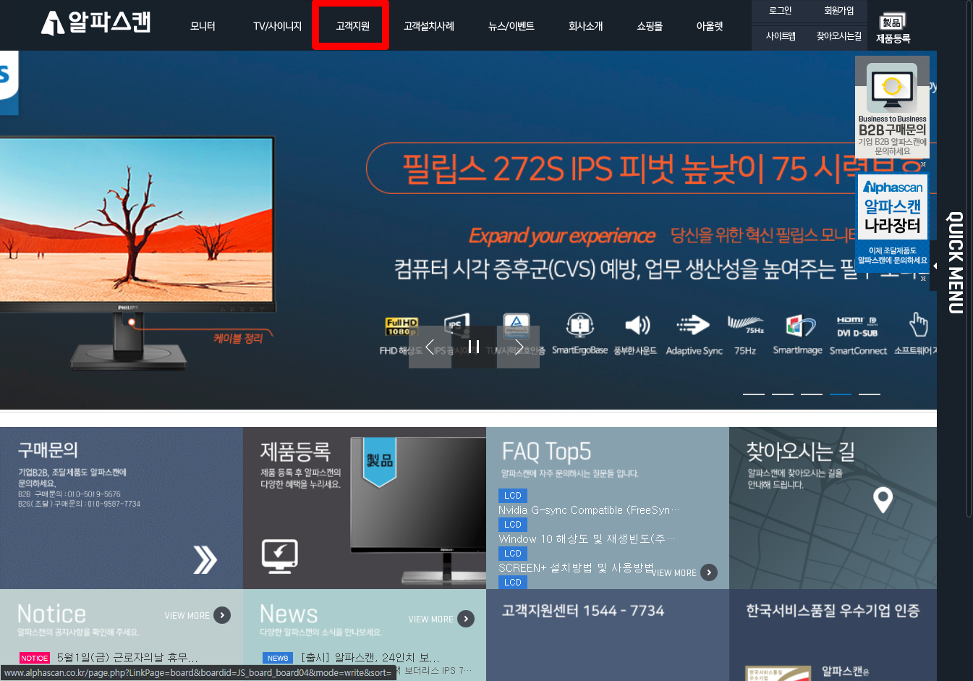Click the SmartConnect HDMI DVI icon

(x=857, y=326)
